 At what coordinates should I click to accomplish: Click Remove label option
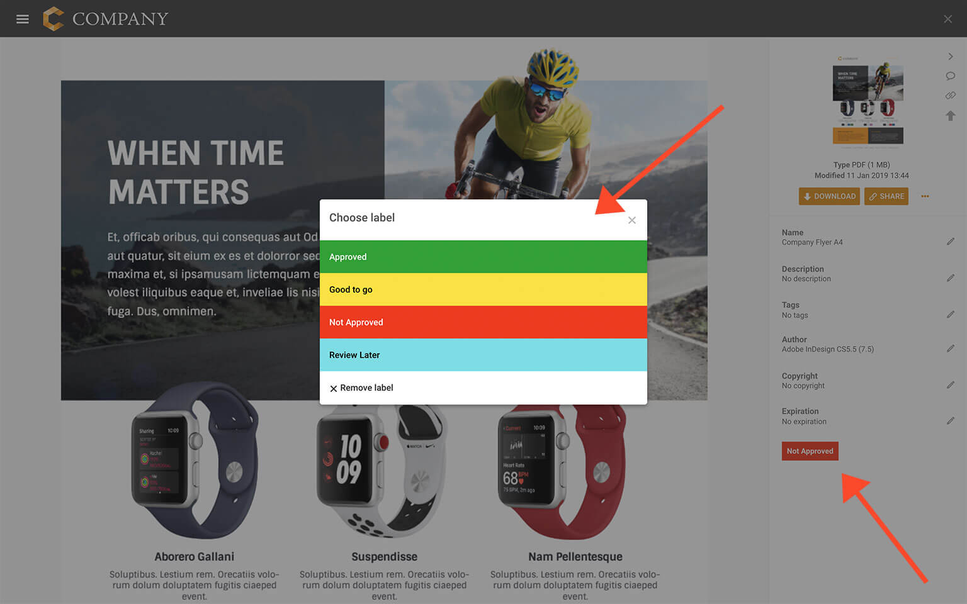pyautogui.click(x=483, y=388)
